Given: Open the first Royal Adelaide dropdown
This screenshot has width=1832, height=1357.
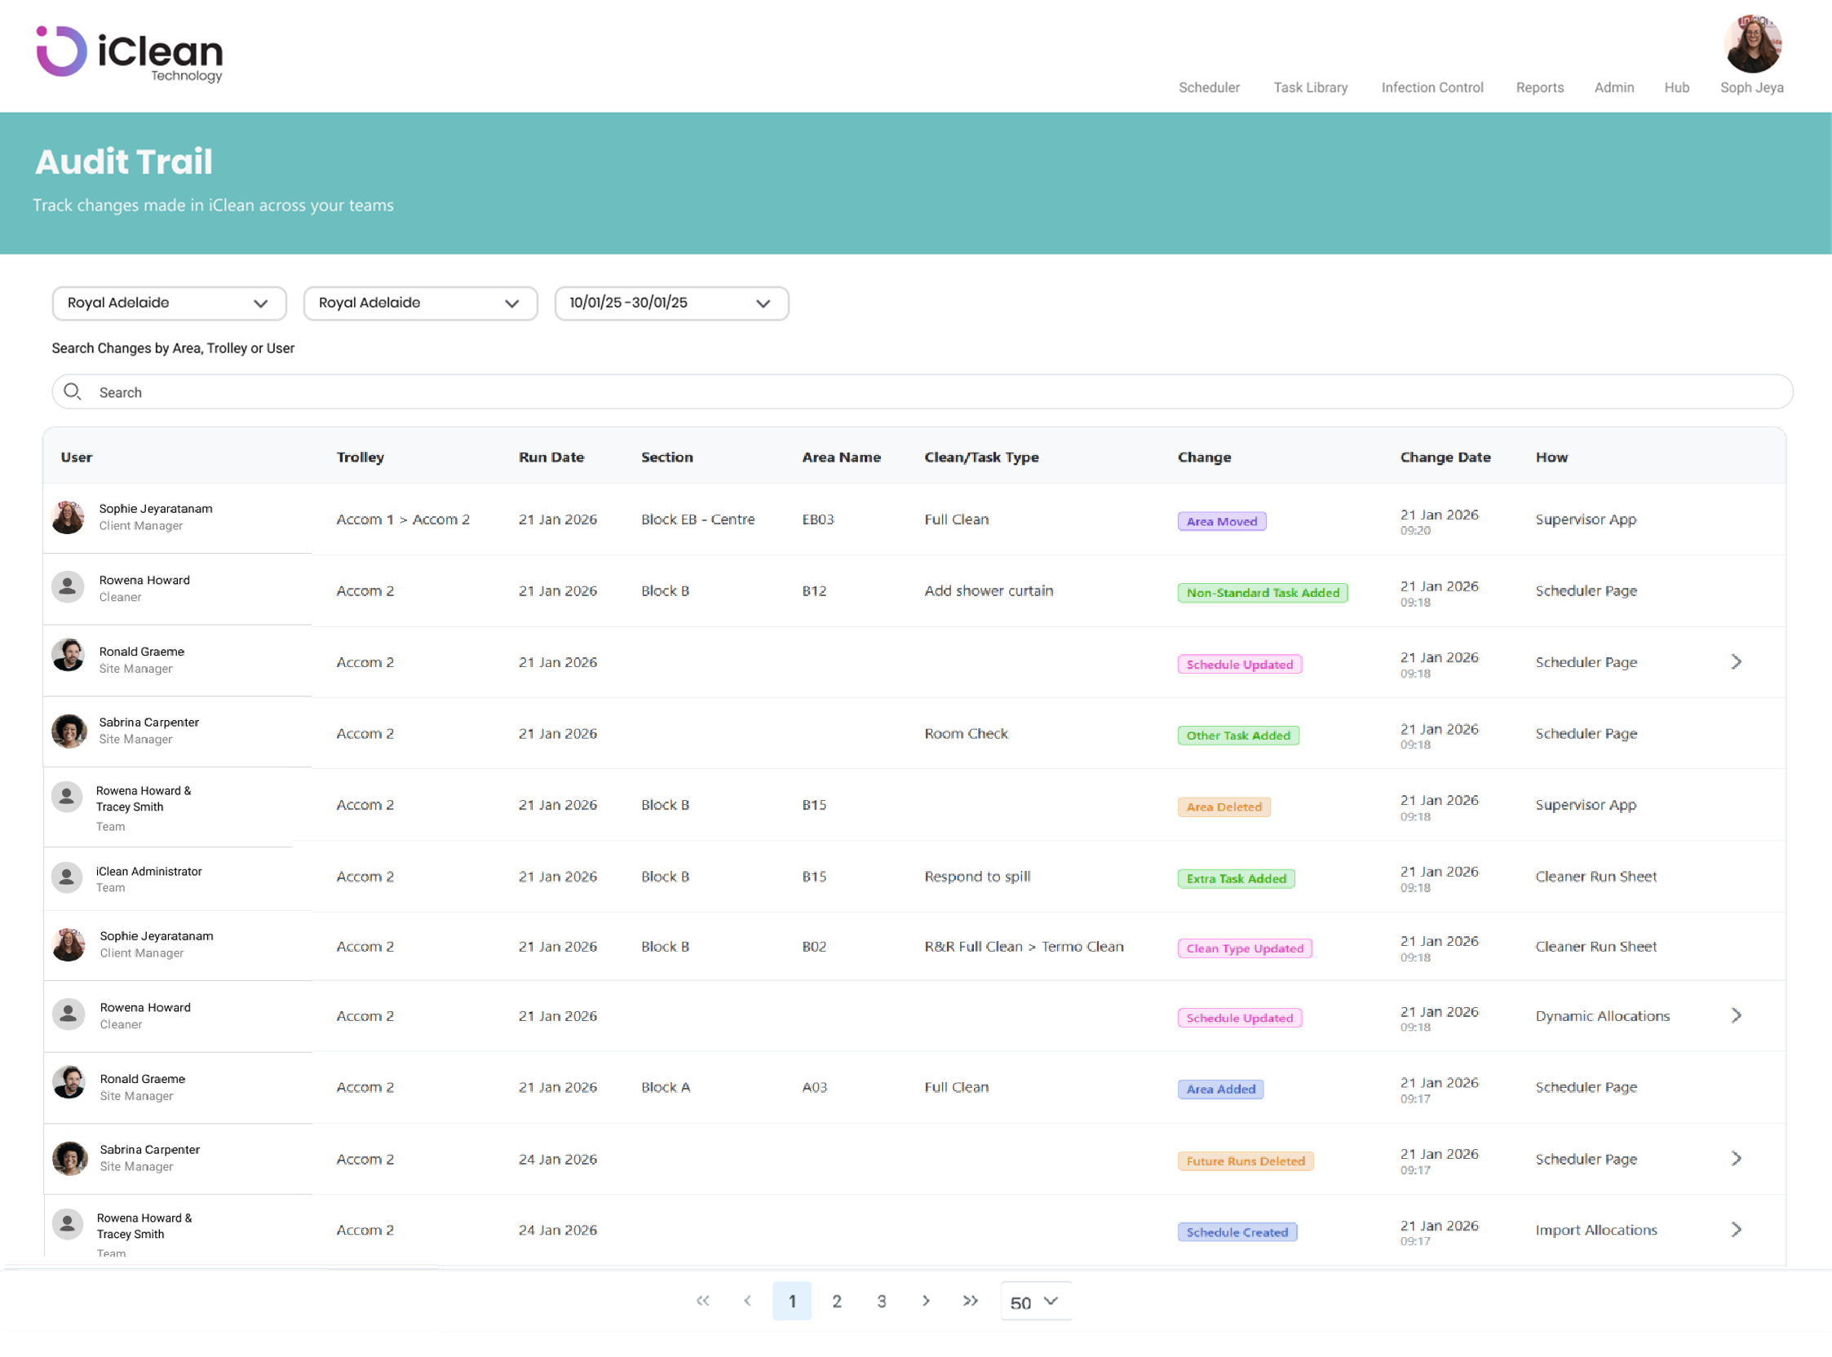Looking at the screenshot, I should pos(168,303).
